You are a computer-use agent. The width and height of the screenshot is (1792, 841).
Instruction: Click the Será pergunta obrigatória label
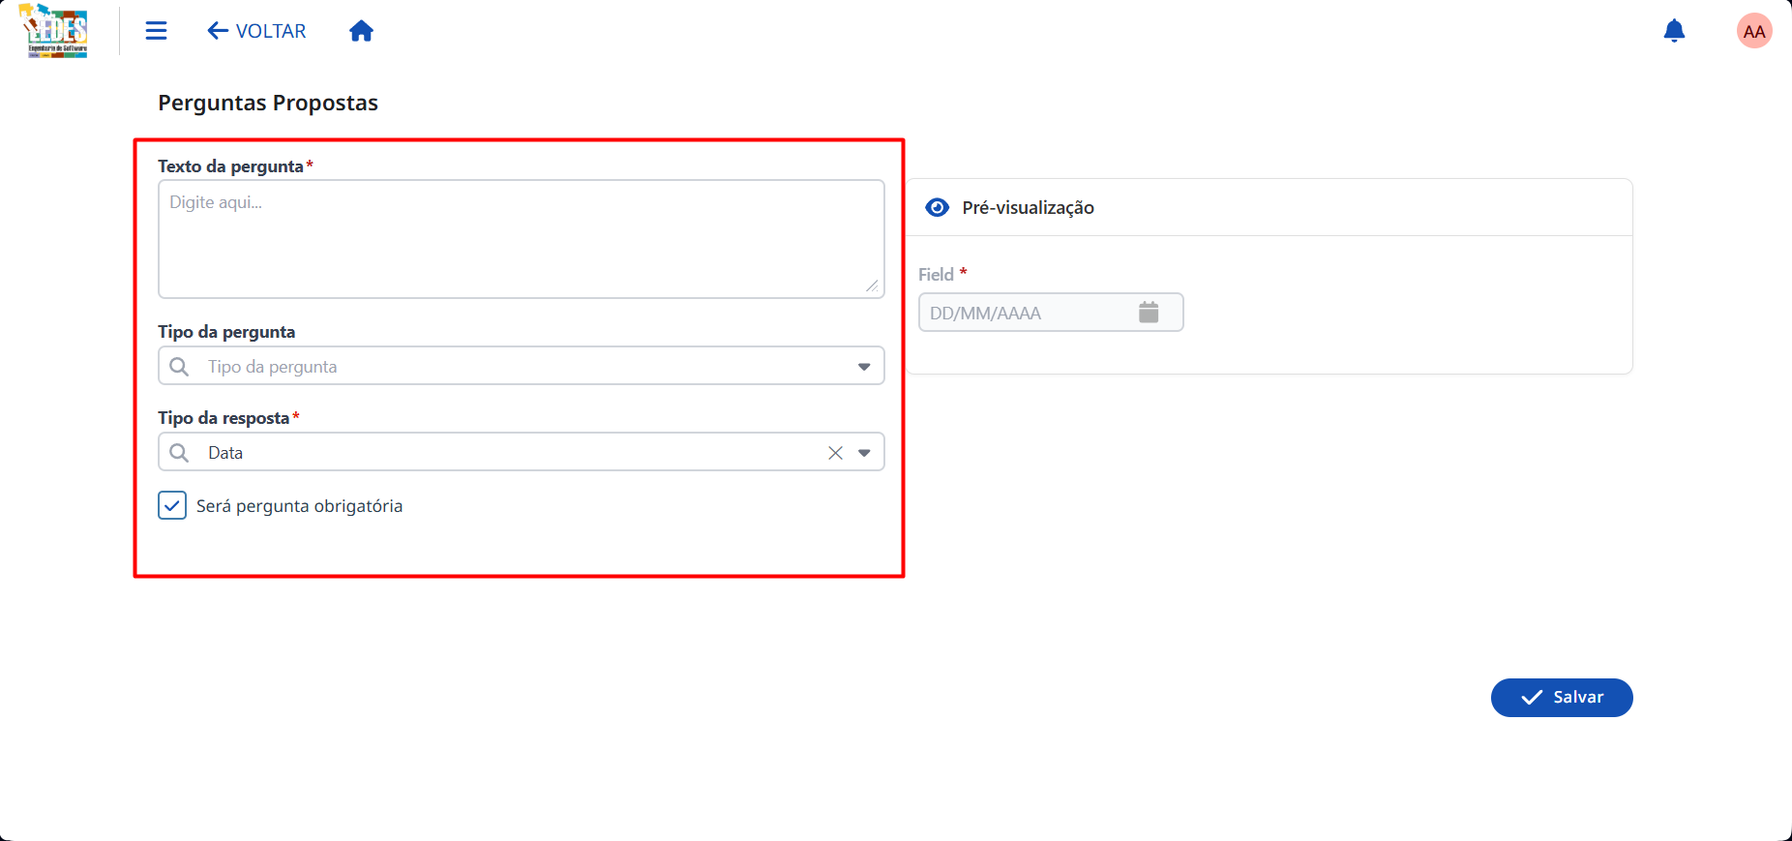[x=299, y=506]
